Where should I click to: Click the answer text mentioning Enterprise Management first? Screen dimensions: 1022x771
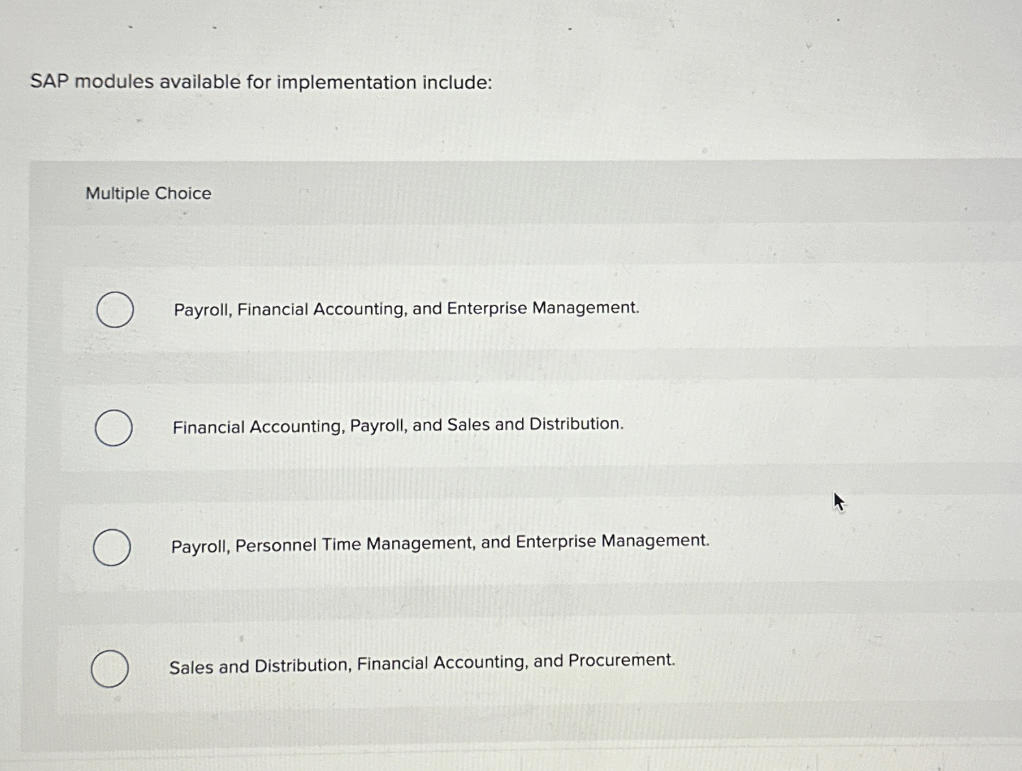tap(406, 309)
